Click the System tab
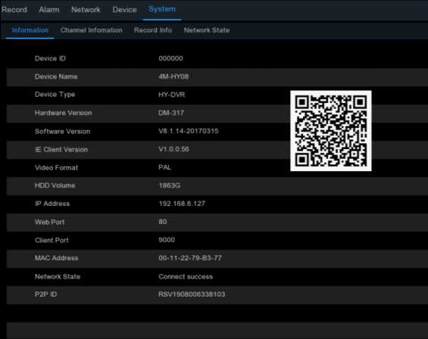This screenshot has width=428, height=339. click(x=162, y=9)
